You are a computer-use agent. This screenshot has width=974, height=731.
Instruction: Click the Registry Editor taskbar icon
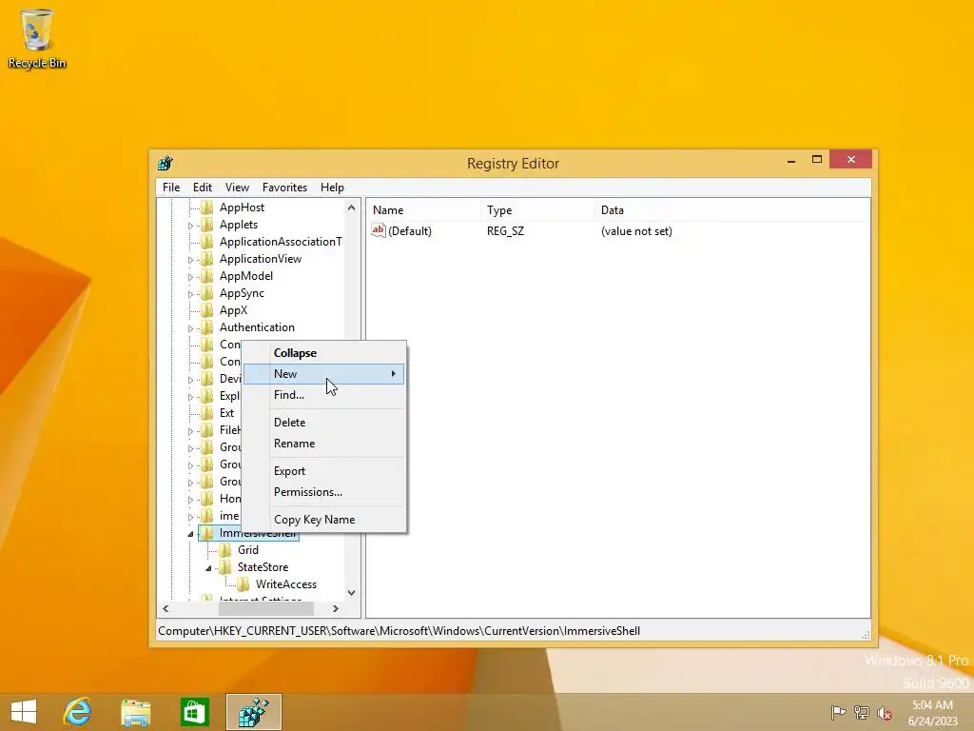[253, 712]
